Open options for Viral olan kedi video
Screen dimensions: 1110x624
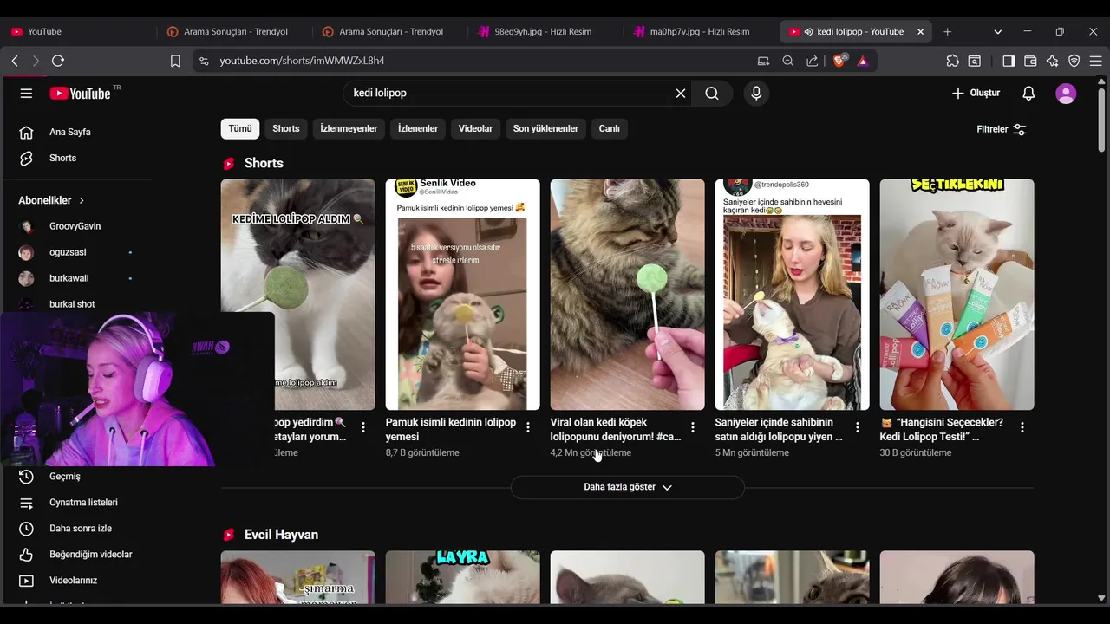(693, 427)
